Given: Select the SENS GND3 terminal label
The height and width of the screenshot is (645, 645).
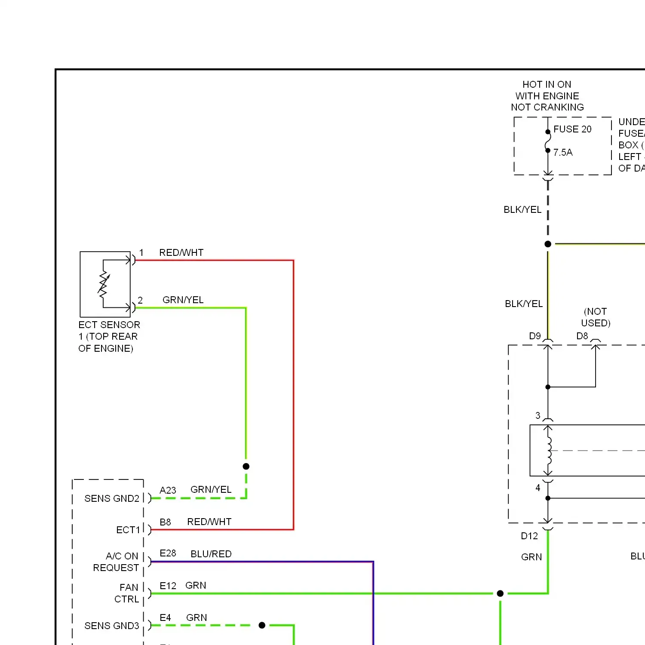Looking at the screenshot, I should click(112, 626).
